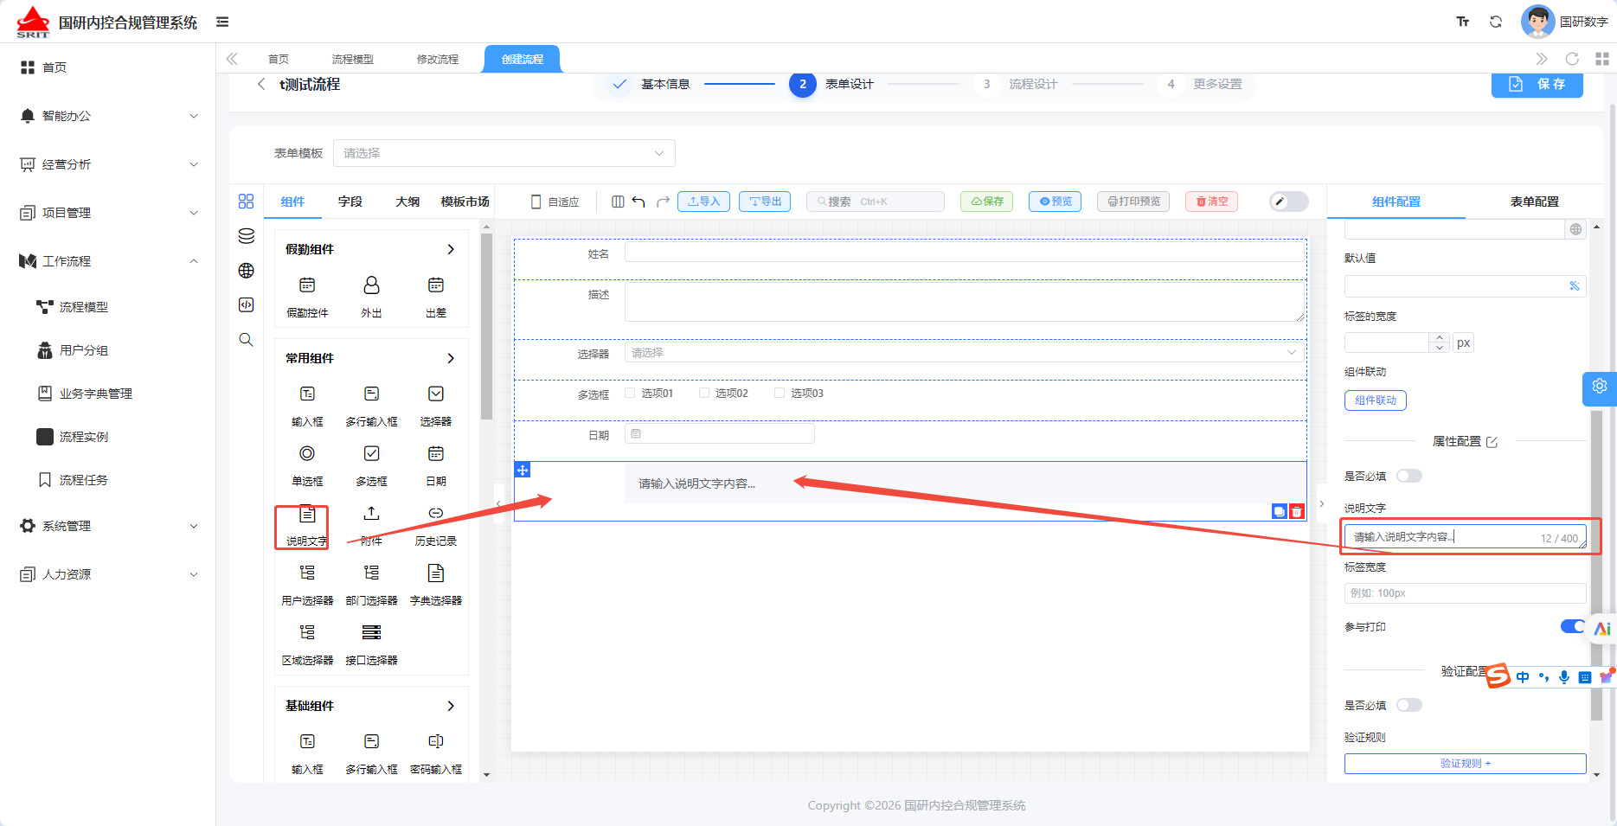The height and width of the screenshot is (826, 1617).
Task: Open the 修改流程 page tab
Action: pyautogui.click(x=438, y=59)
